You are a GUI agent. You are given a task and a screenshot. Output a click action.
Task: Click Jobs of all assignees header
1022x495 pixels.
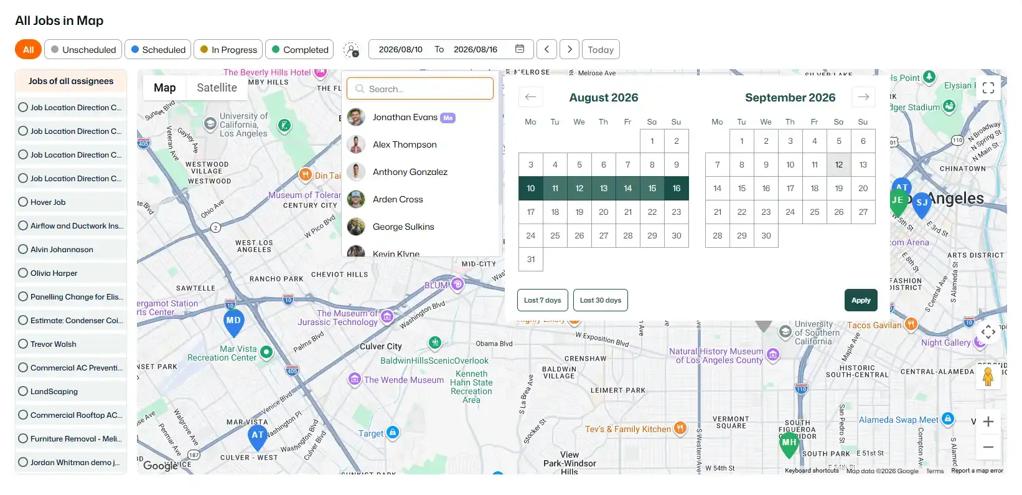click(71, 81)
